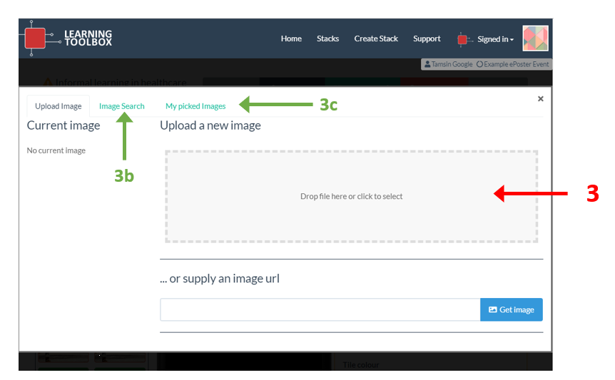
Task: Open the colorful profile avatar
Action: click(535, 38)
